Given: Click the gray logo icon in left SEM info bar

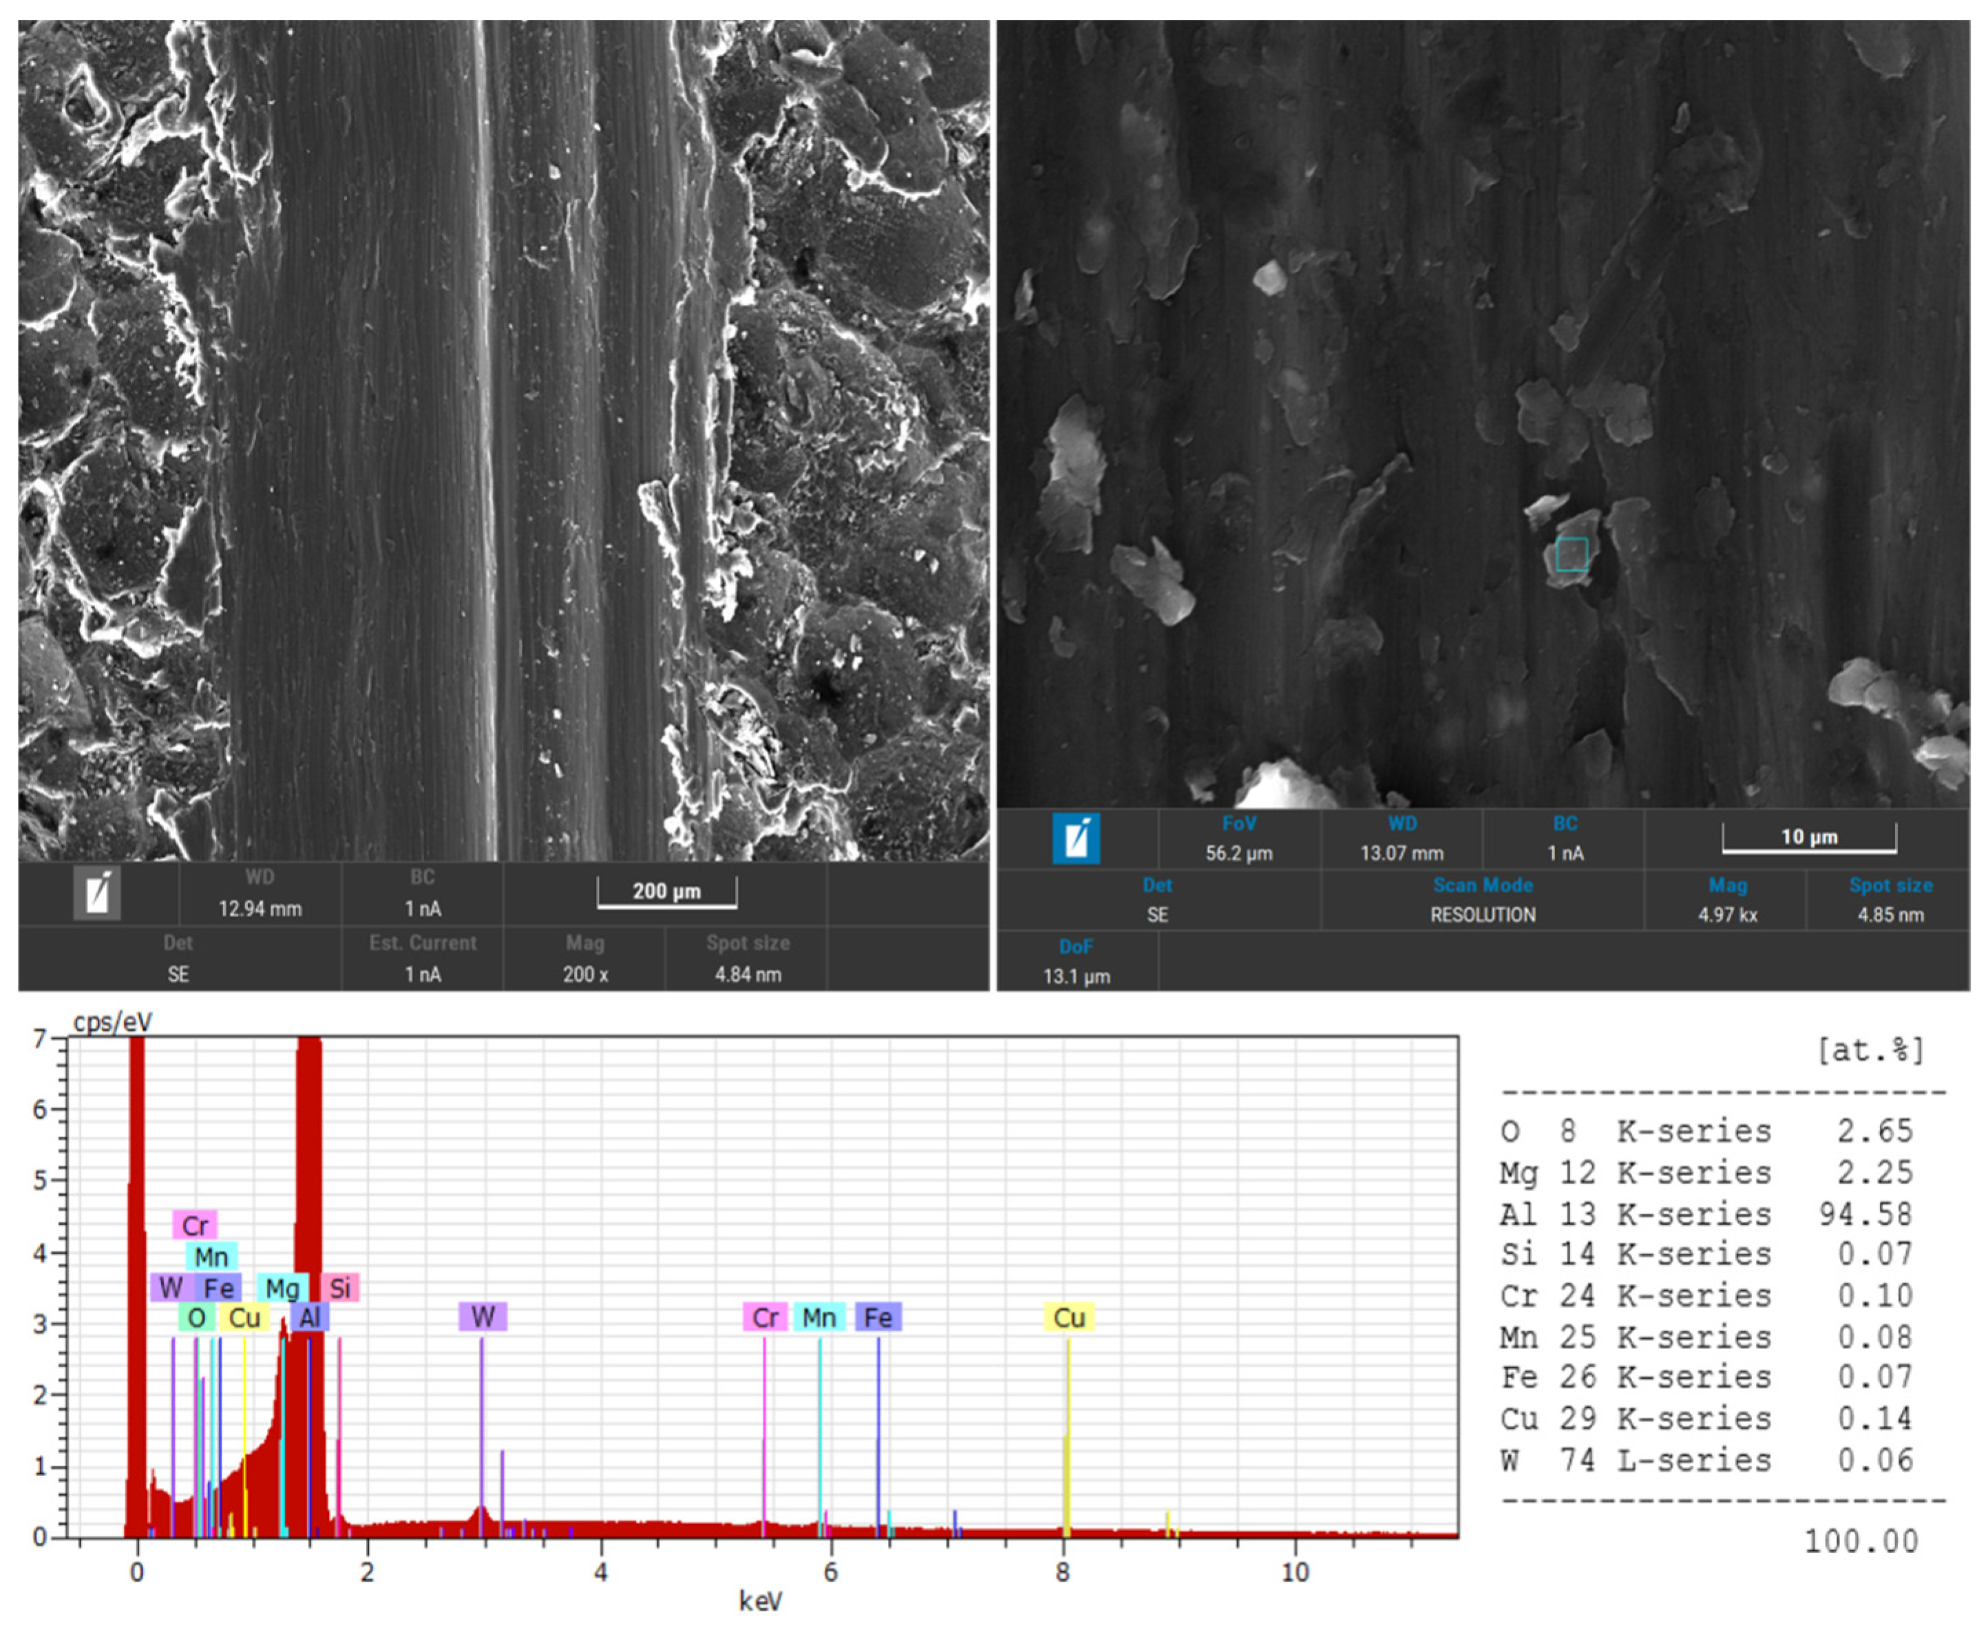Looking at the screenshot, I should coord(97,893).
